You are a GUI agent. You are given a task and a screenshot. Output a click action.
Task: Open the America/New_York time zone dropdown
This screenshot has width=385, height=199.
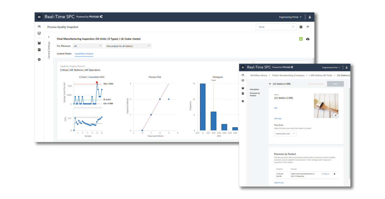tap(285, 134)
